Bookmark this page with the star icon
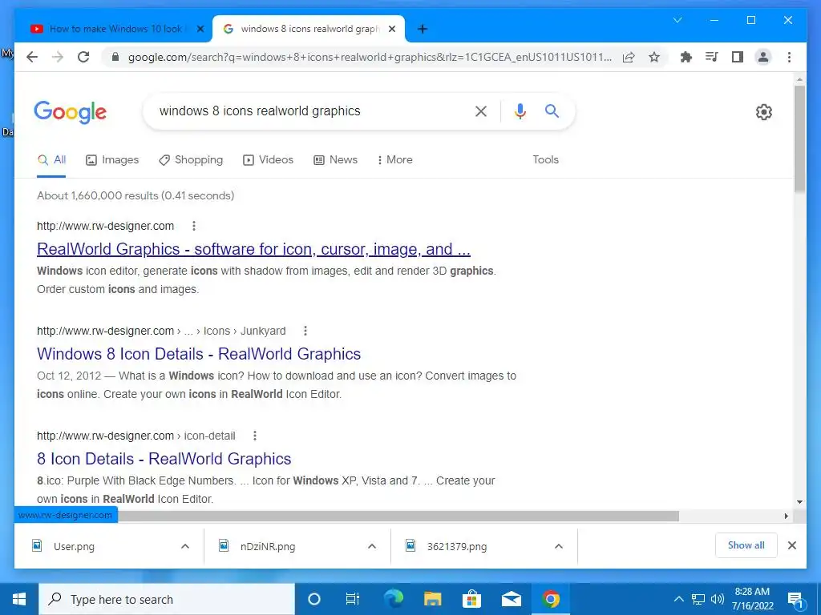 click(654, 57)
